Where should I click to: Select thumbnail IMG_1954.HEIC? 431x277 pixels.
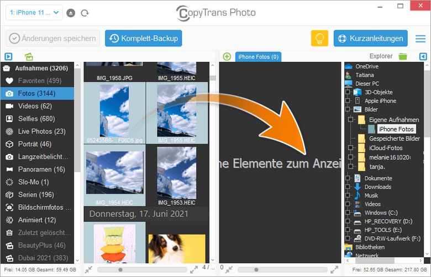[x=114, y=175]
